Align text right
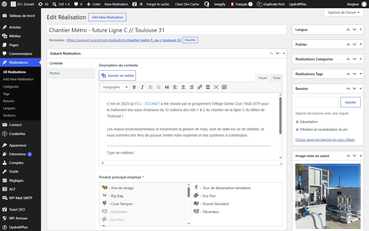The image size is (369, 231). [191, 87]
